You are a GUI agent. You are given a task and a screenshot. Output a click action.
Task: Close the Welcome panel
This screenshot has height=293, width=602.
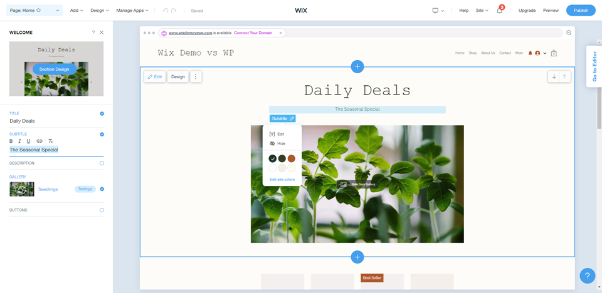click(x=102, y=33)
